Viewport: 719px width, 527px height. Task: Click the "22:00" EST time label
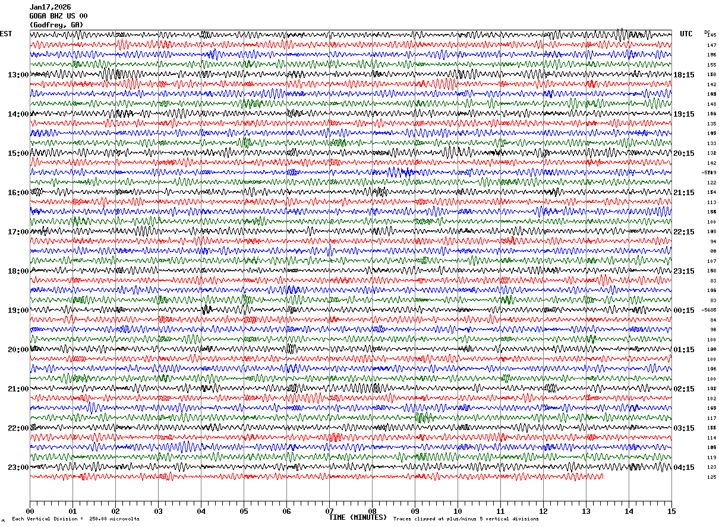click(x=18, y=428)
